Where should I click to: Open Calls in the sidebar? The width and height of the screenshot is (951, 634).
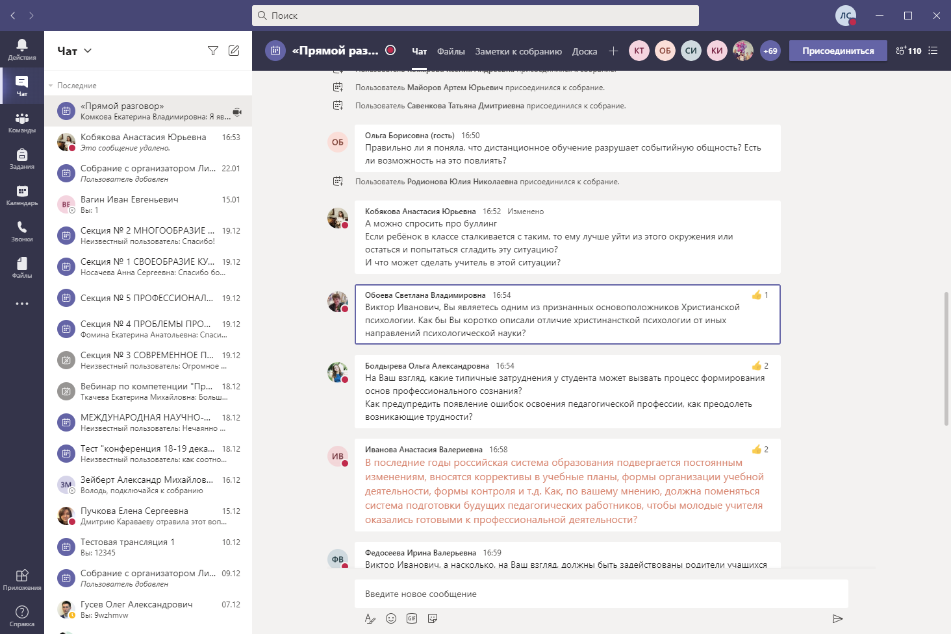[x=21, y=231]
